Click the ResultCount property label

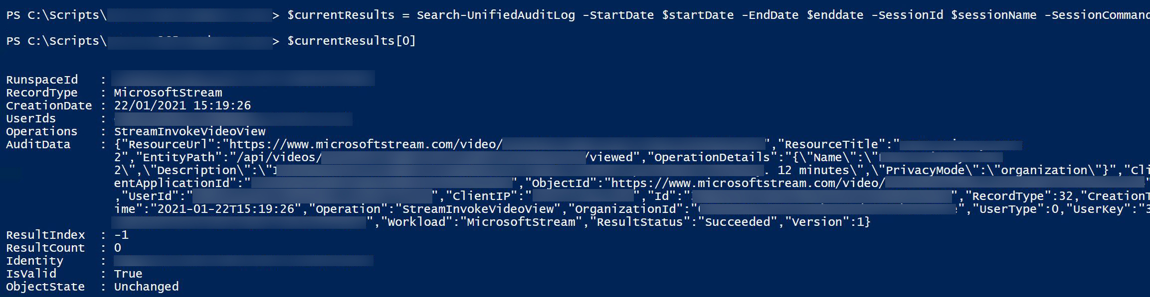pos(45,248)
